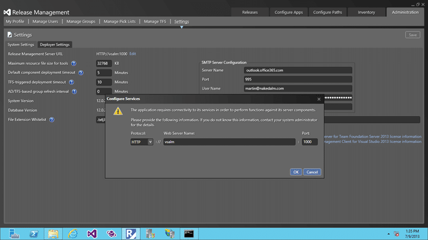The width and height of the screenshot is (428, 240).
Task: Click help icon for File Extension Whitelist
Action: [x=51, y=119]
